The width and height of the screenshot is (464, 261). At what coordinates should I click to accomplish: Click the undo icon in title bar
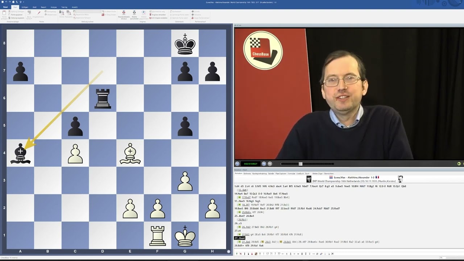[6, 2]
